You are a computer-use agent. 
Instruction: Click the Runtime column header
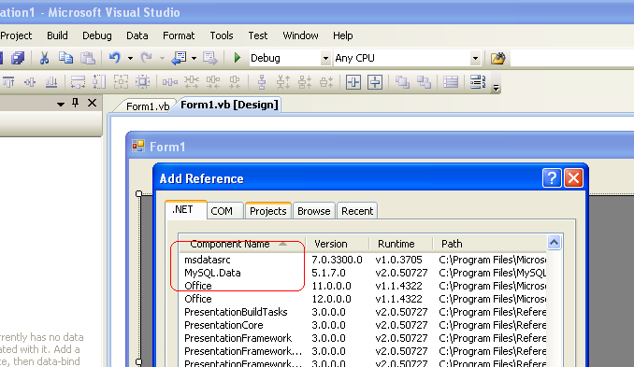[x=401, y=244]
